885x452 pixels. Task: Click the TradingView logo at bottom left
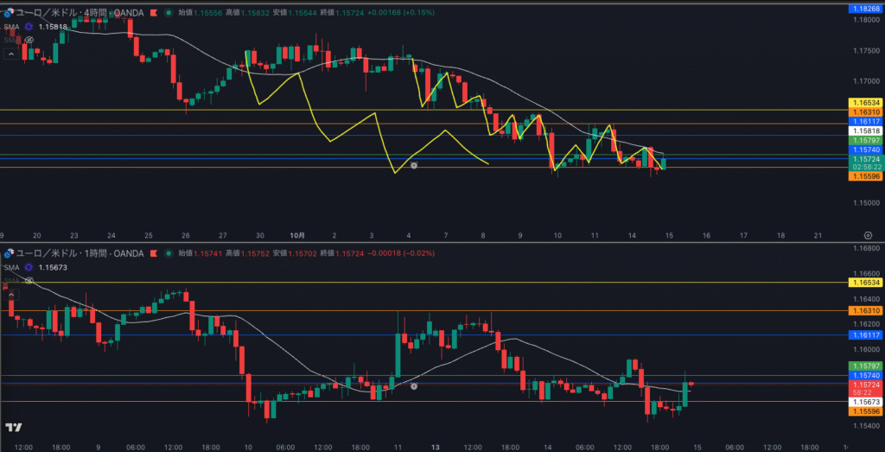tap(13, 428)
